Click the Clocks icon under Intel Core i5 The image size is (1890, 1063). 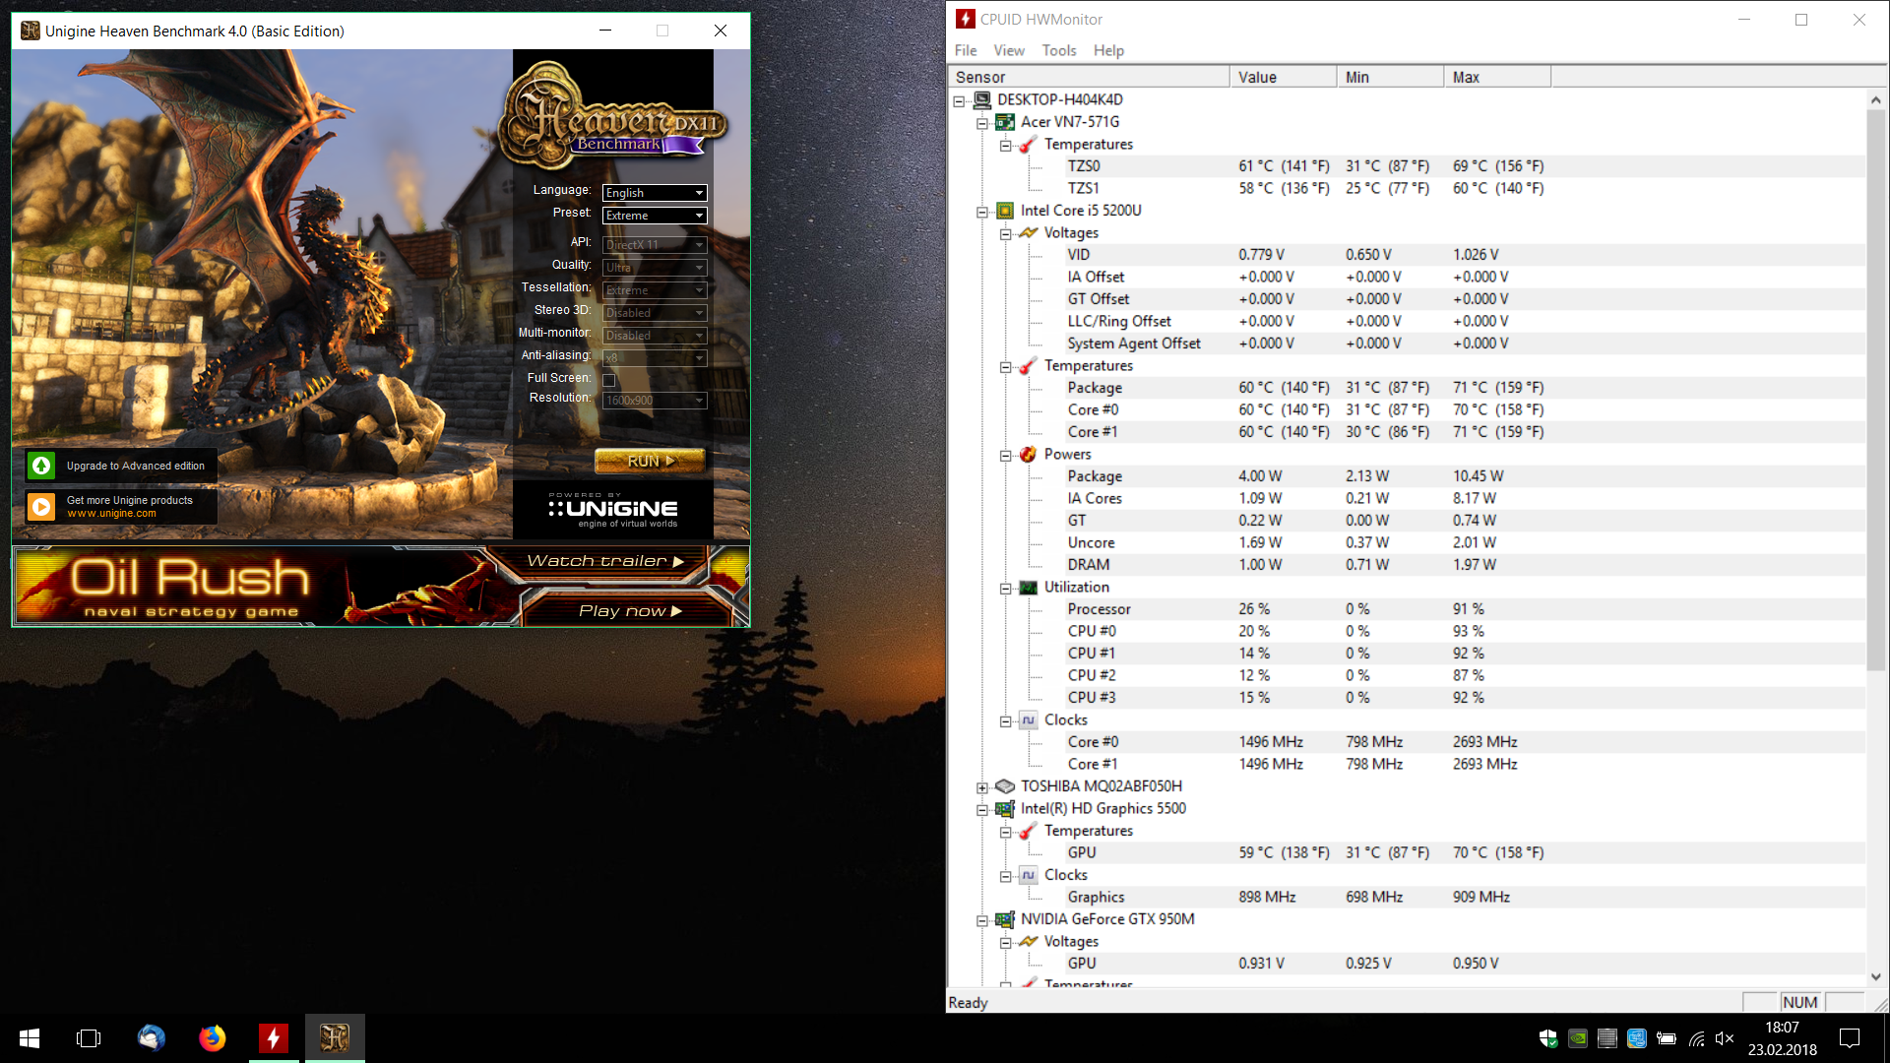point(1028,720)
